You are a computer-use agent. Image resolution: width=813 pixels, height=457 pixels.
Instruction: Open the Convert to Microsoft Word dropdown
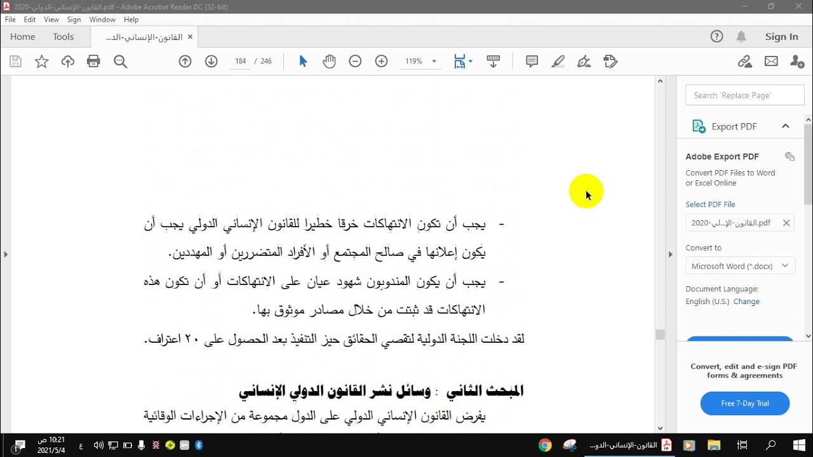point(740,266)
